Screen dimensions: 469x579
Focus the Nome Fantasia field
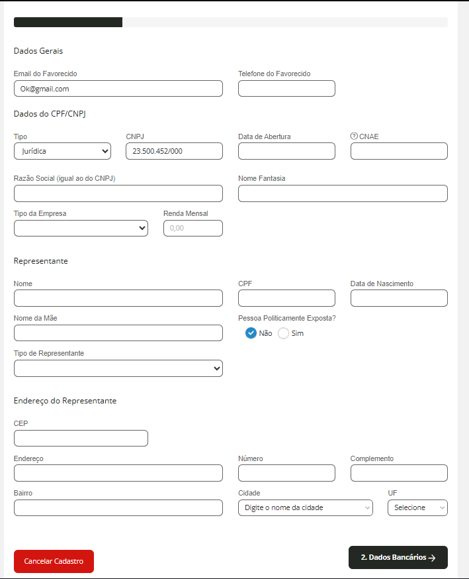tap(343, 193)
